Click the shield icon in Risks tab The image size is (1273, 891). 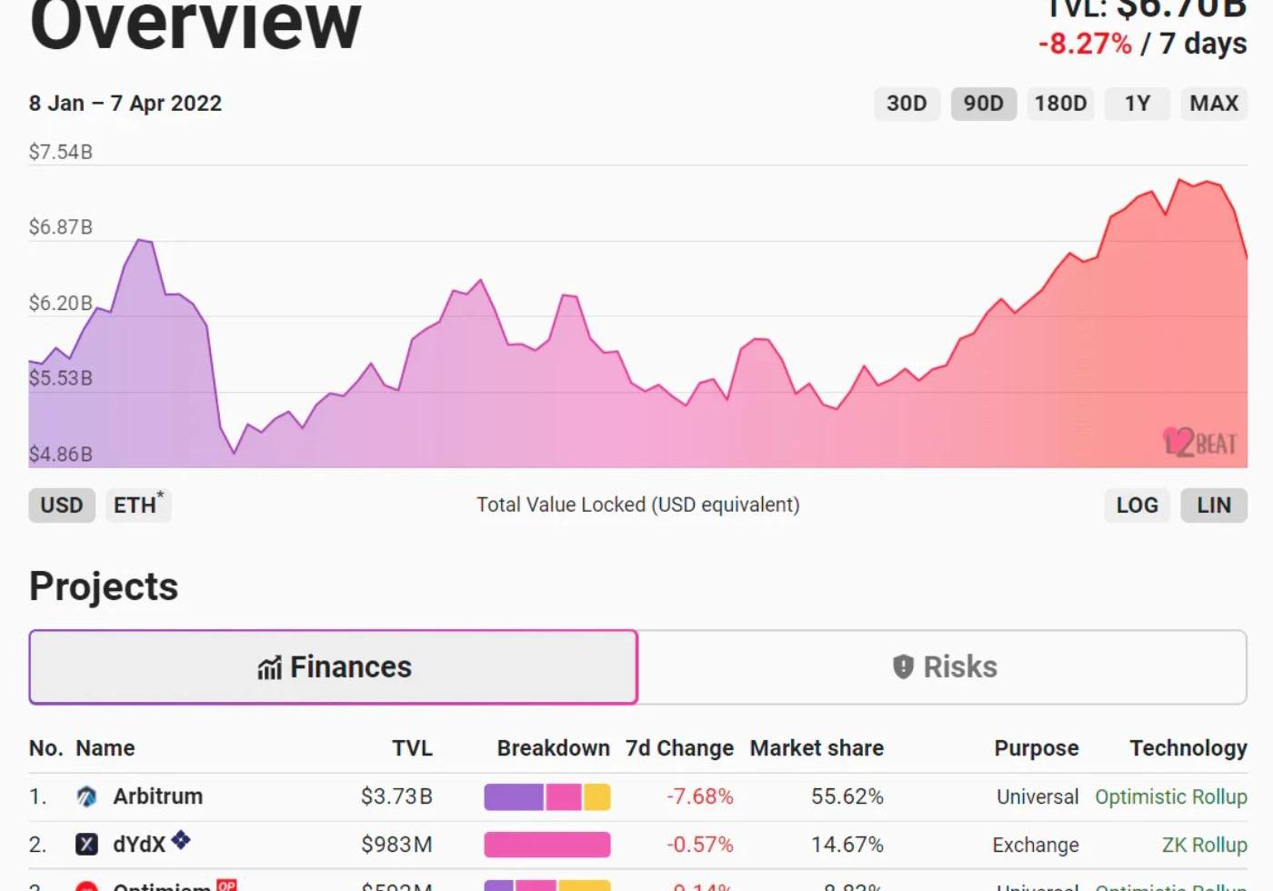click(902, 667)
